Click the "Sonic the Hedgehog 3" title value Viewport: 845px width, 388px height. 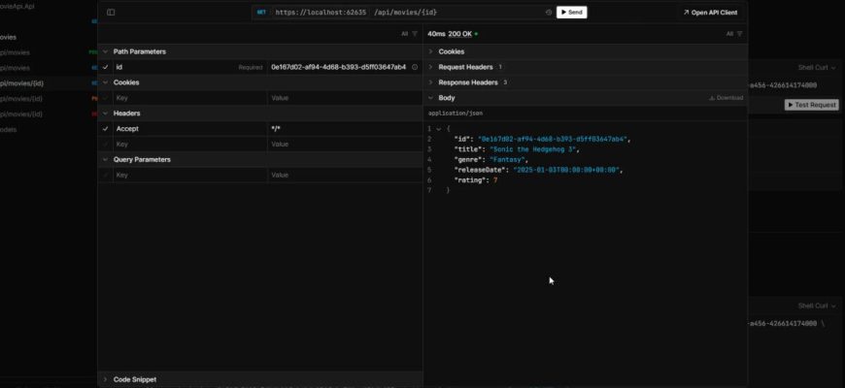pos(533,149)
